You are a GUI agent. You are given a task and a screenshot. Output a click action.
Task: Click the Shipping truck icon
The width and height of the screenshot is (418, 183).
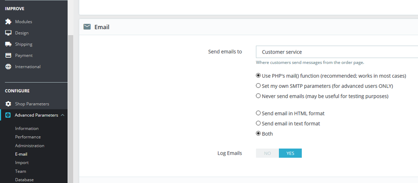click(x=8, y=44)
